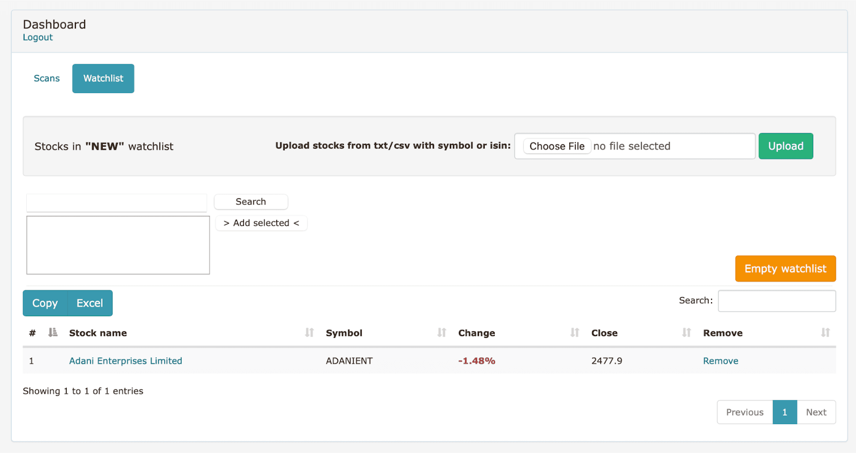Click the Logout link
The image size is (856, 453).
37,37
